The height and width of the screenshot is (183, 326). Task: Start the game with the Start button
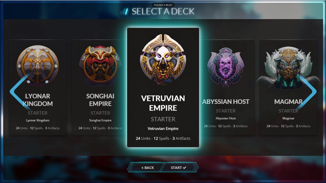(x=179, y=167)
